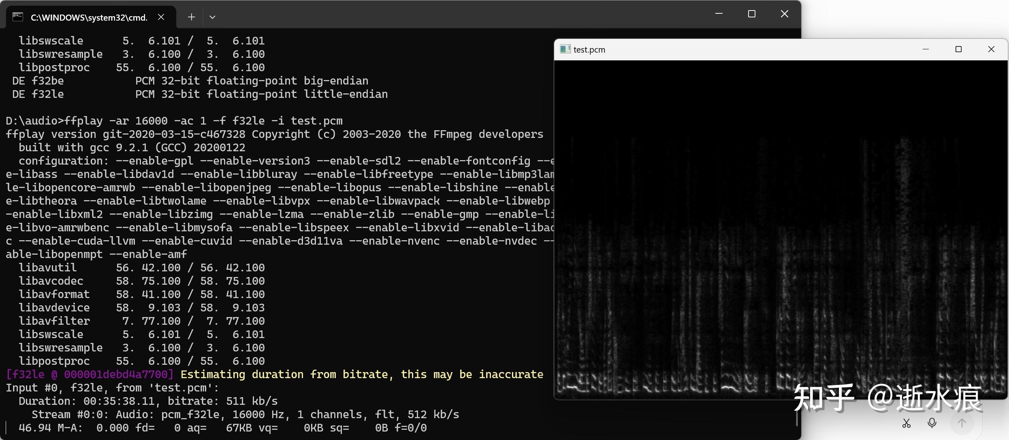This screenshot has width=1009, height=440.
Task: Click the playback status line in terminal
Action: (223, 428)
